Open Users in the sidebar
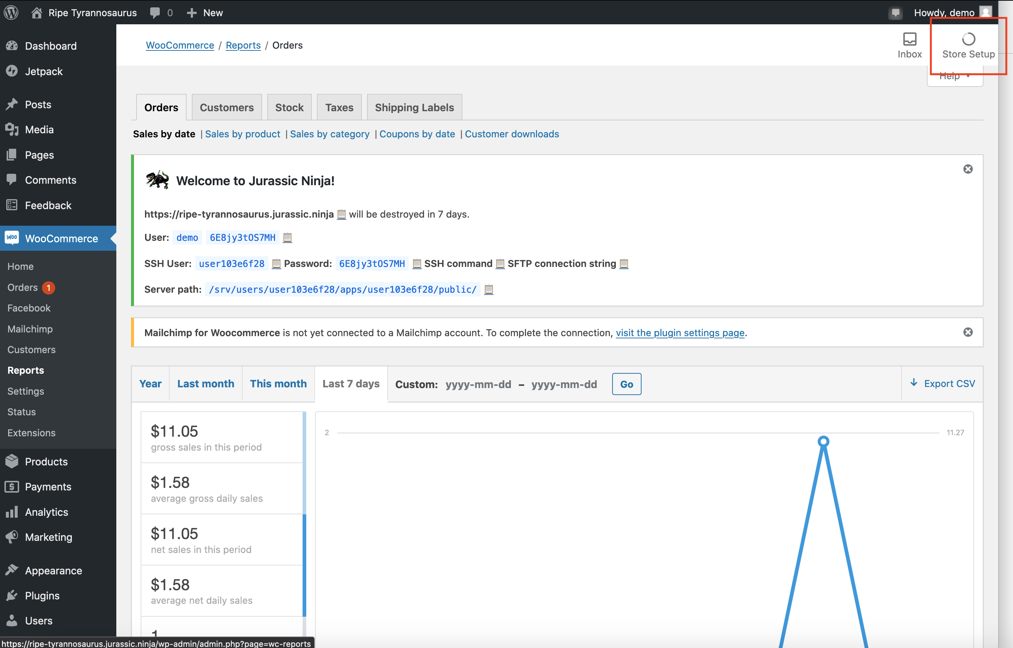The width and height of the screenshot is (1013, 648). point(58,621)
